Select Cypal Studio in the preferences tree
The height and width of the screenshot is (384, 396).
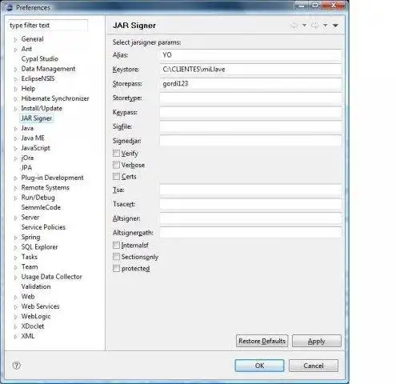[x=40, y=59]
